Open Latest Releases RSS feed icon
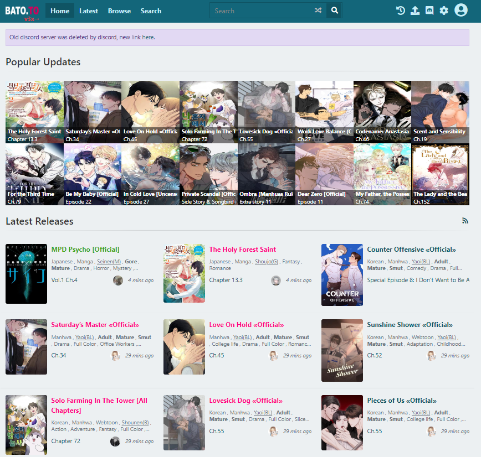481x457 pixels. (x=465, y=221)
